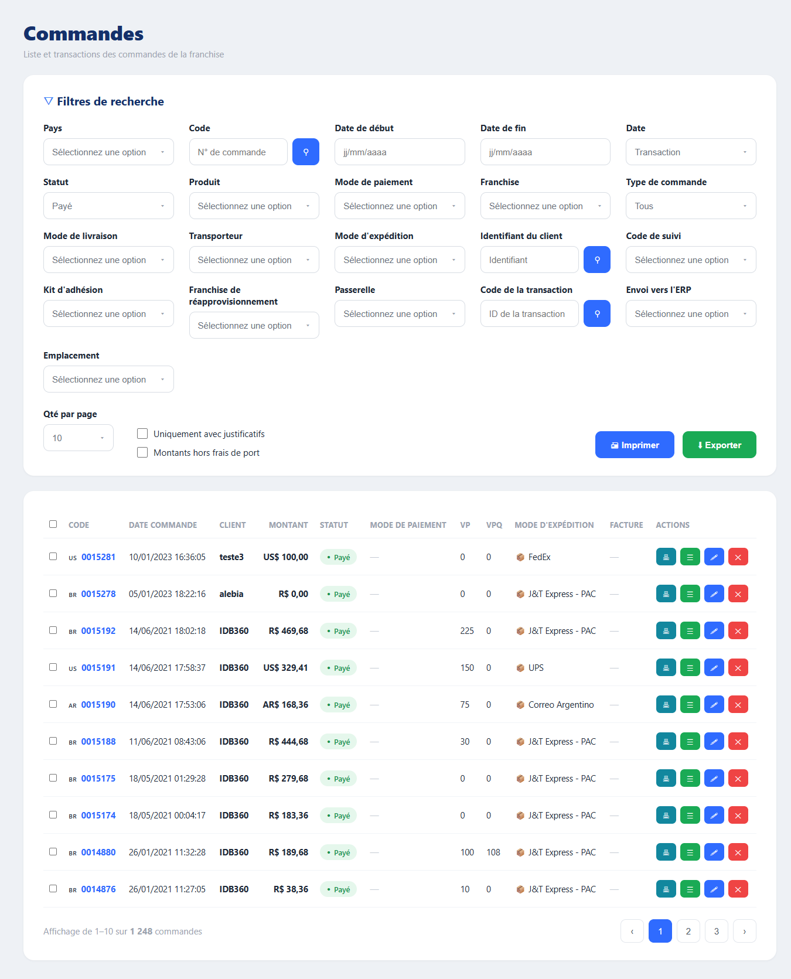Click the Payé badge for order 0015174

[338, 816]
